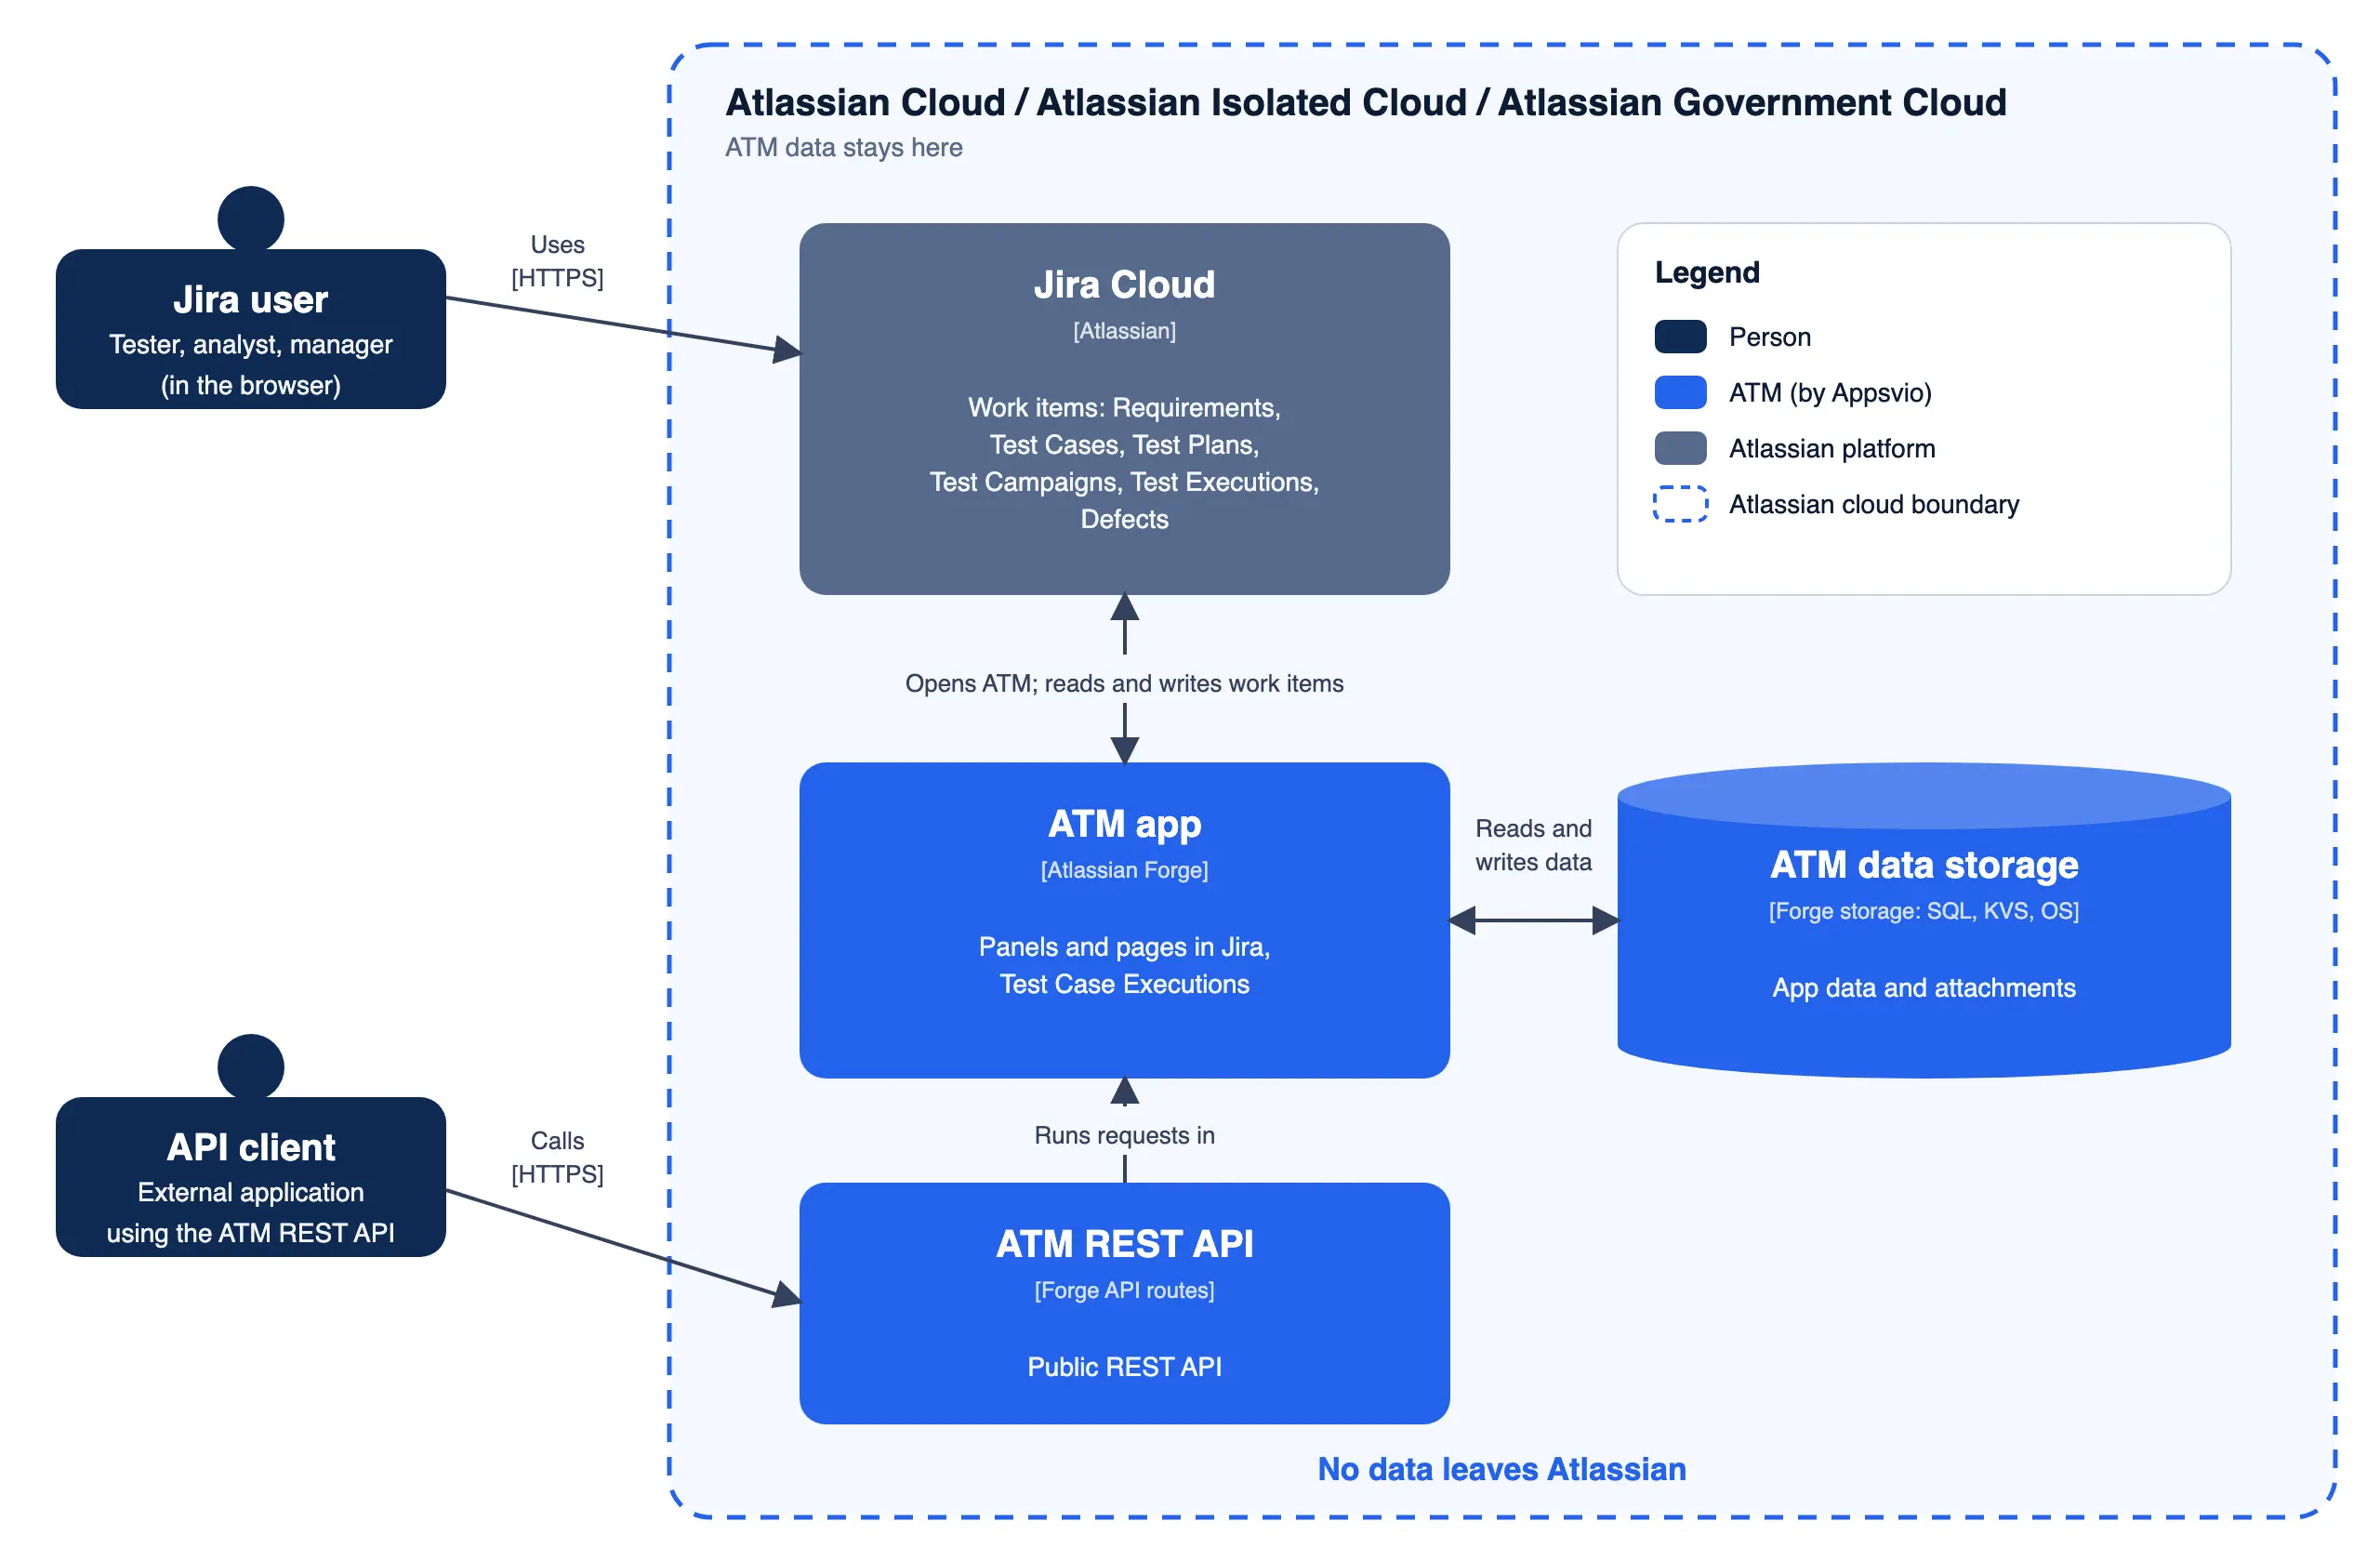Click the dashed Atlassian cloud boundary legend swatch
Screen dimensions: 2380x1562
pyautogui.click(x=1680, y=505)
